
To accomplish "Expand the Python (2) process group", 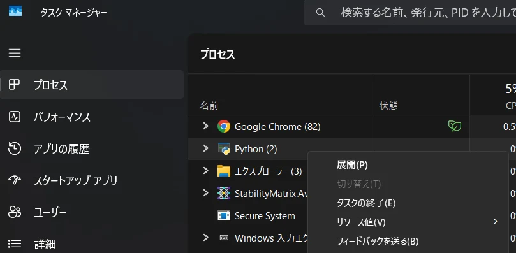I will (x=205, y=148).
